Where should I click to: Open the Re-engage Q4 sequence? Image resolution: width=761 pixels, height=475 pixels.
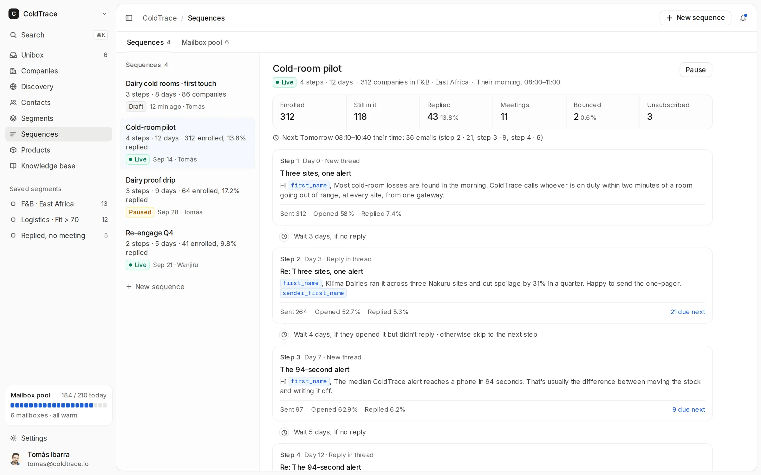(188, 249)
